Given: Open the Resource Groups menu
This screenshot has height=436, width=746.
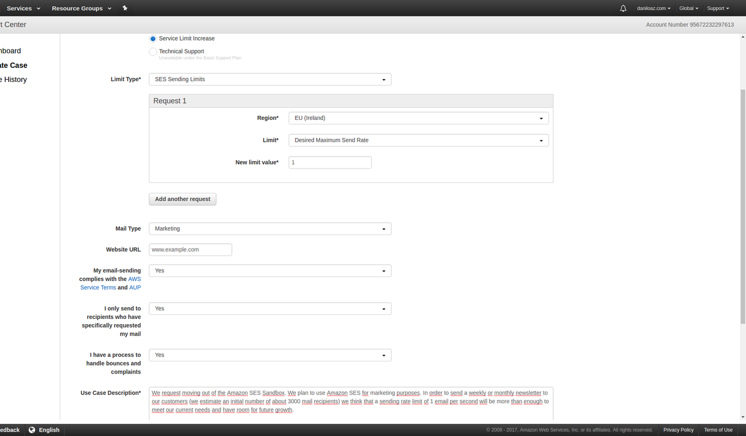Looking at the screenshot, I should pos(77,8).
